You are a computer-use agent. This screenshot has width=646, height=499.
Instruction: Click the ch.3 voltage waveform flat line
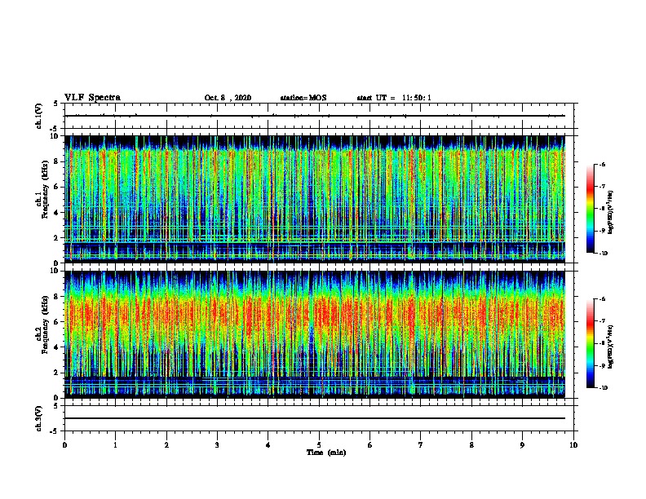click(315, 418)
